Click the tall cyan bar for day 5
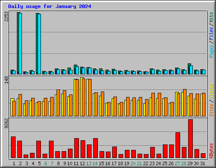This screenshot has width=216, height=168. pyautogui.click(x=39, y=44)
